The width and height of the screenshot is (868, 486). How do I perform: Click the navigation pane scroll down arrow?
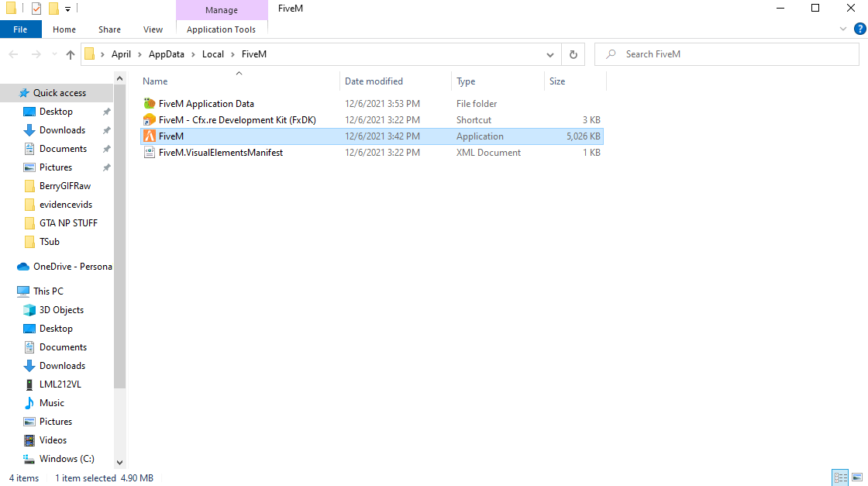click(x=119, y=462)
